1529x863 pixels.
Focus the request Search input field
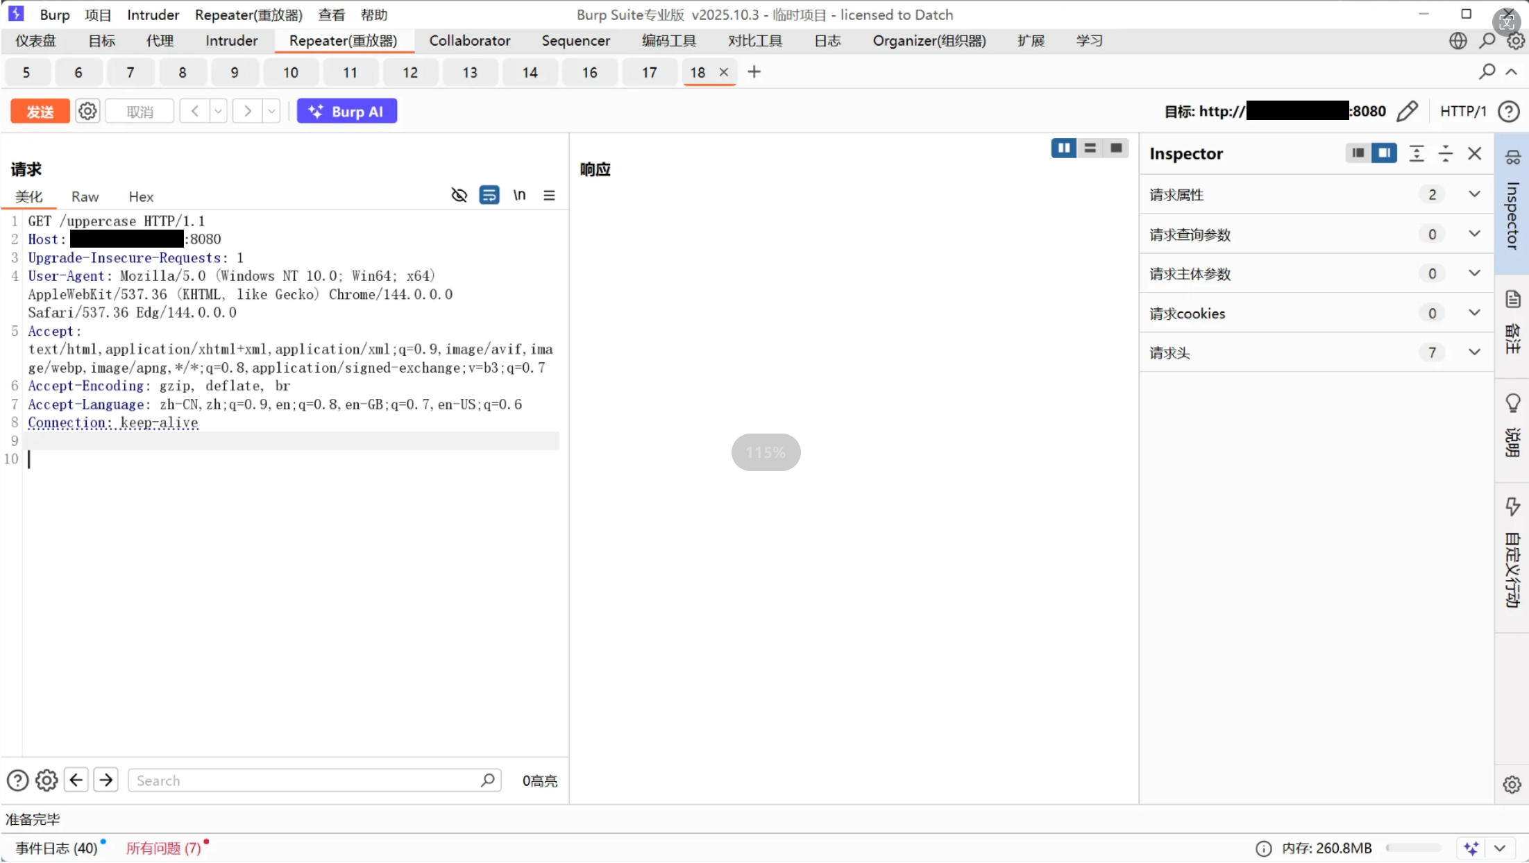click(x=314, y=780)
